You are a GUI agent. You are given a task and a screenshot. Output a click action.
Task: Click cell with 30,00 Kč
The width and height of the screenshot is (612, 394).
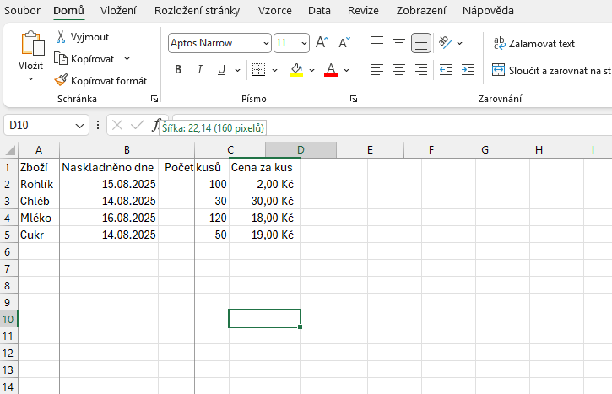pyautogui.click(x=264, y=201)
